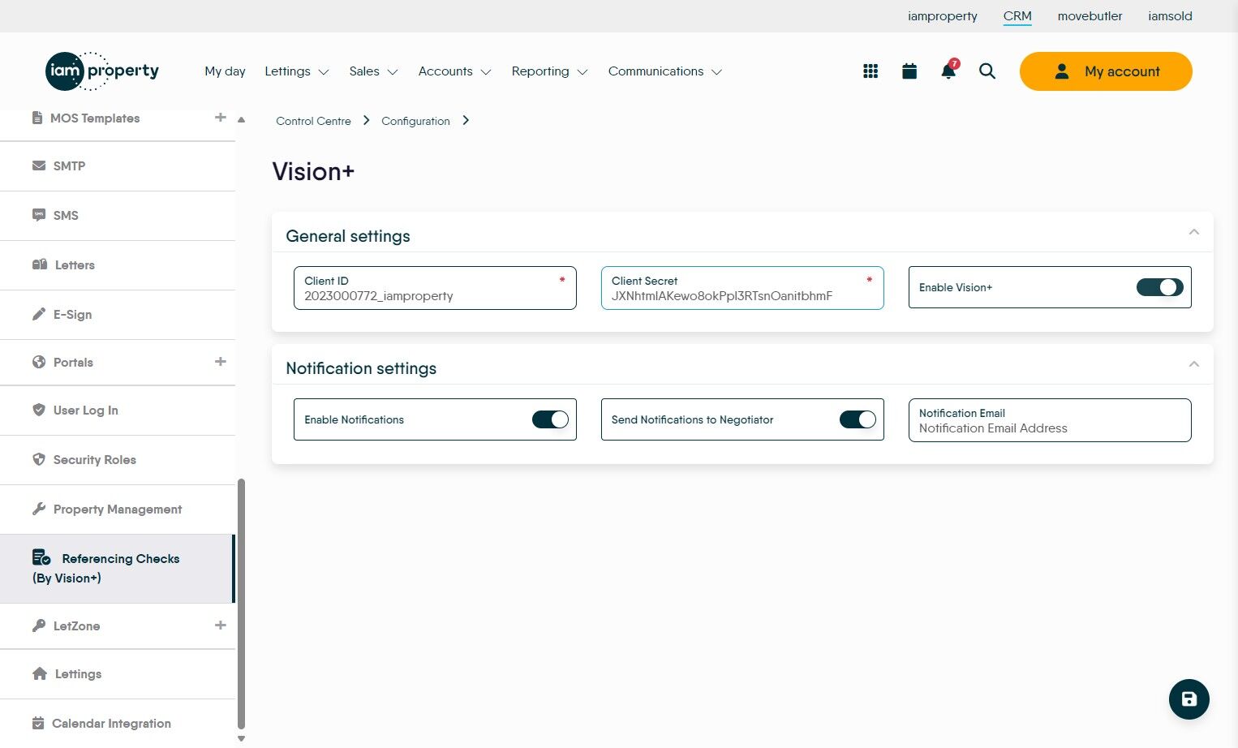Go to Control Centre breadcrumb
Image resolution: width=1238 pixels, height=748 pixels.
coord(313,121)
